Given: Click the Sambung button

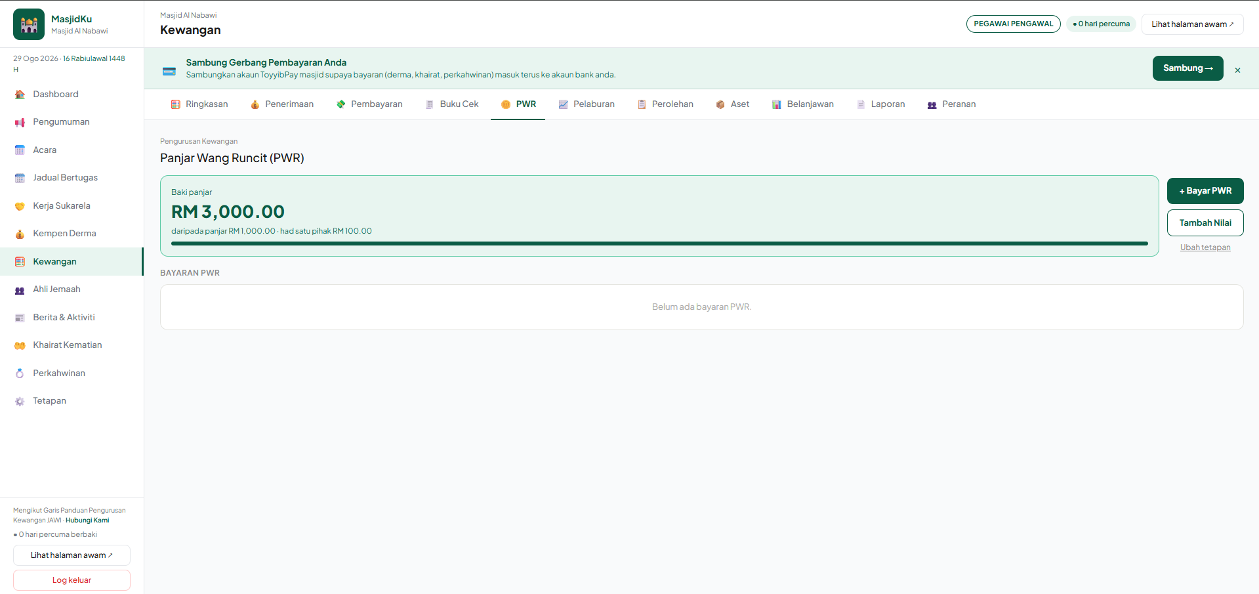Looking at the screenshot, I should (x=1187, y=68).
